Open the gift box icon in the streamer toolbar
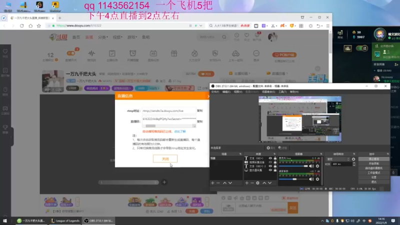The width and height of the screenshot is (400, 225). point(174,53)
